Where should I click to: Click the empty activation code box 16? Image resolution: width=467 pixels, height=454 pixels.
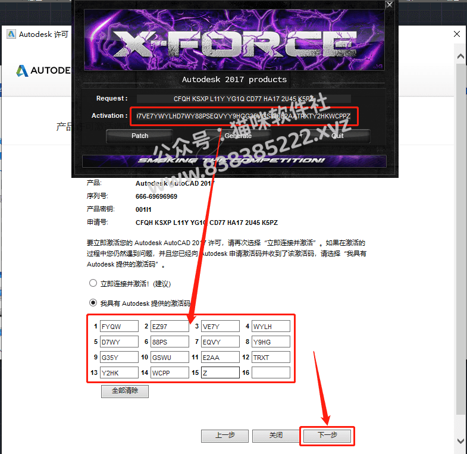tap(271, 372)
